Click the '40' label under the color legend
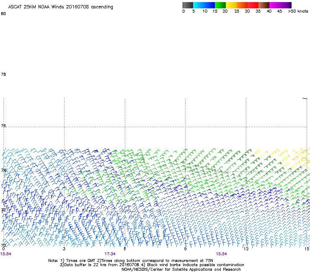 click(x=269, y=11)
